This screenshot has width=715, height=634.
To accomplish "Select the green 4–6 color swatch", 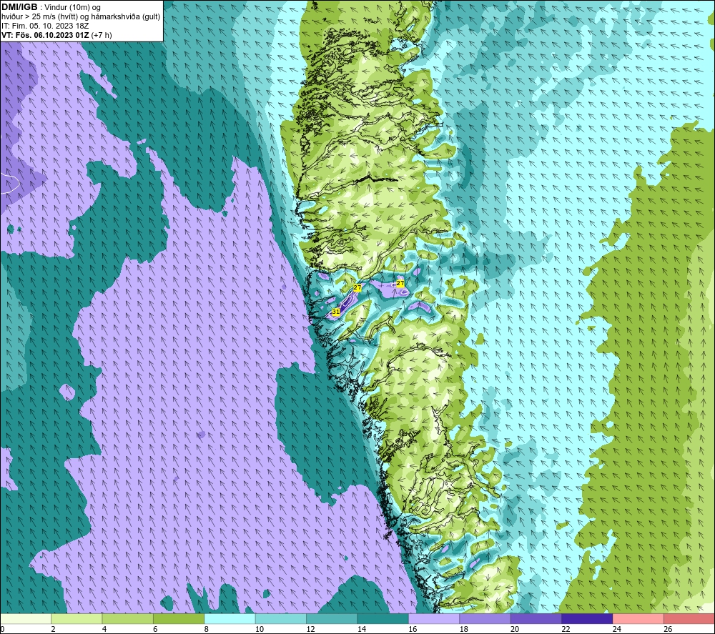I will [128, 618].
